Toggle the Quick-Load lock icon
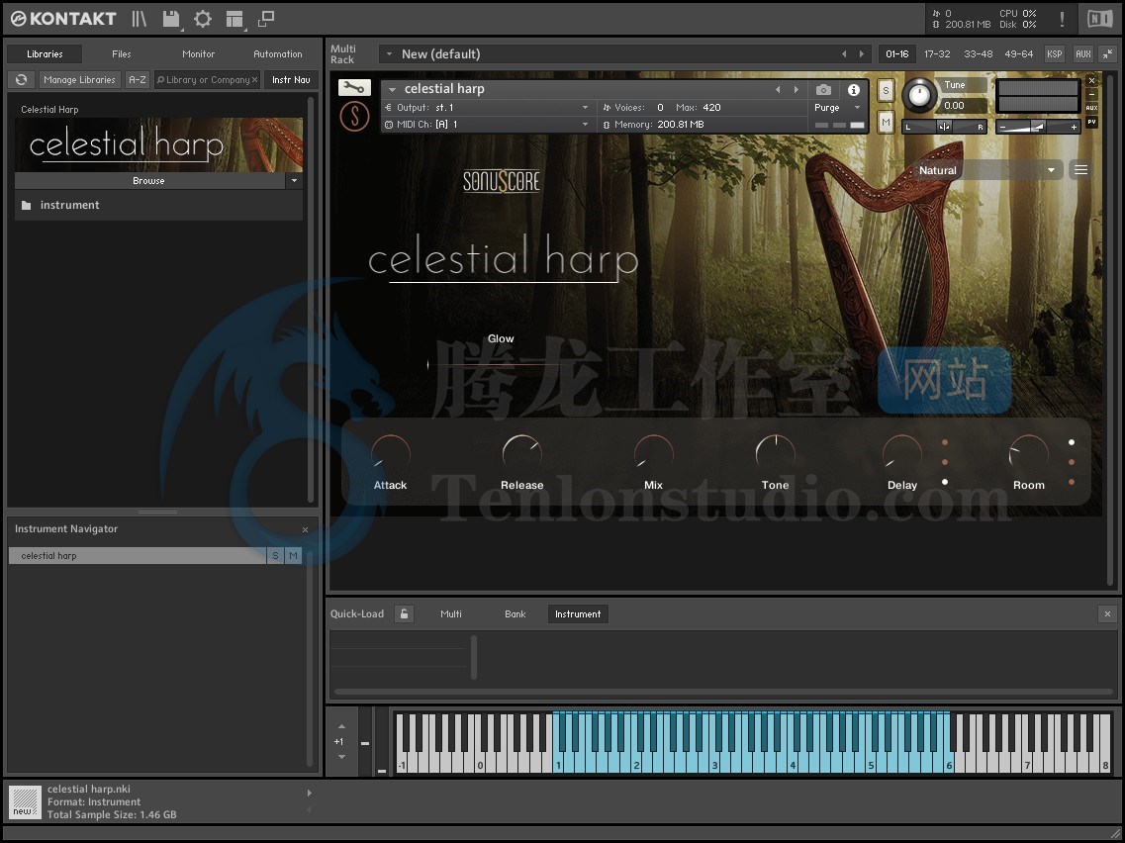The height and width of the screenshot is (843, 1125). tap(404, 613)
